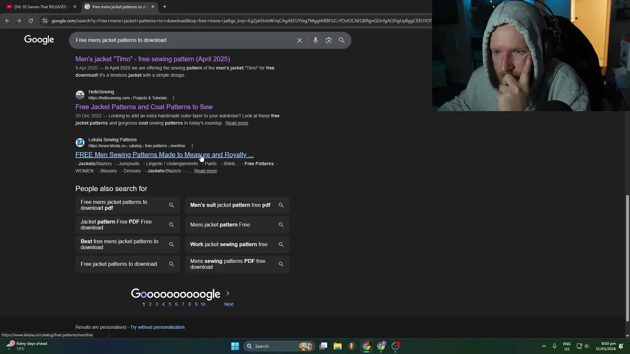Click into the Google search text field
The width and height of the screenshot is (630, 354).
tap(182, 40)
